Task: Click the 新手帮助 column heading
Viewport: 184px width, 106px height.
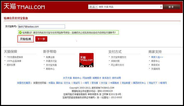Action: pyautogui.click(x=50, y=52)
